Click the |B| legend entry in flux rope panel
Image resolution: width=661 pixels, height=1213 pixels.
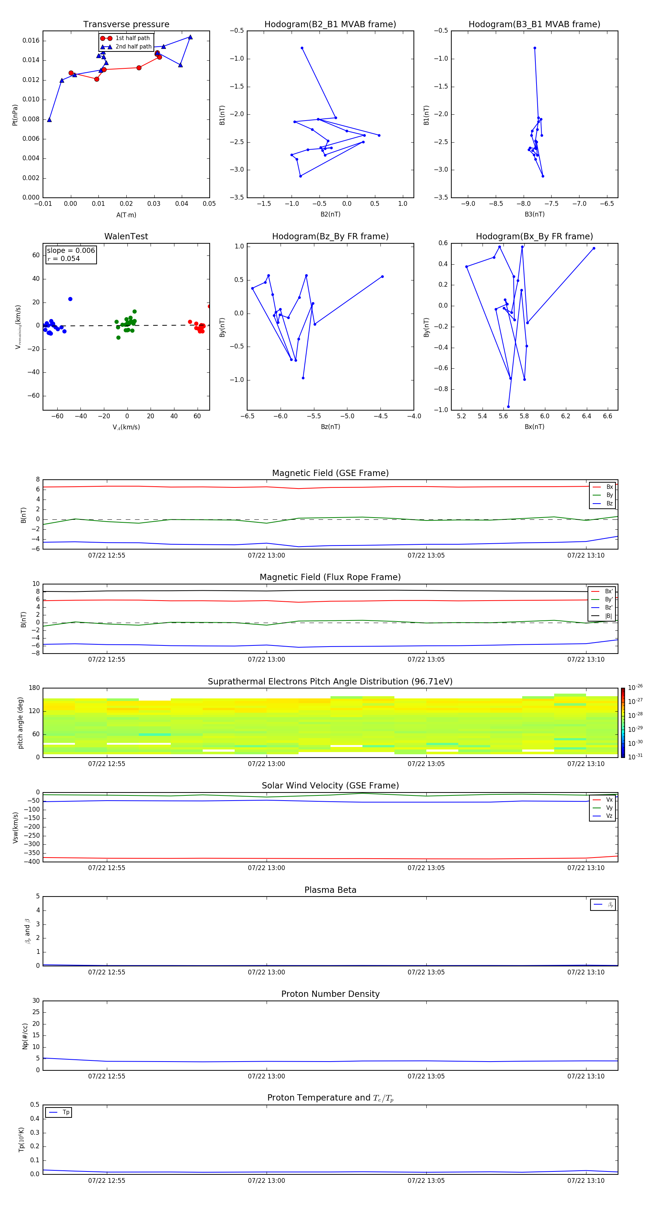click(602, 616)
